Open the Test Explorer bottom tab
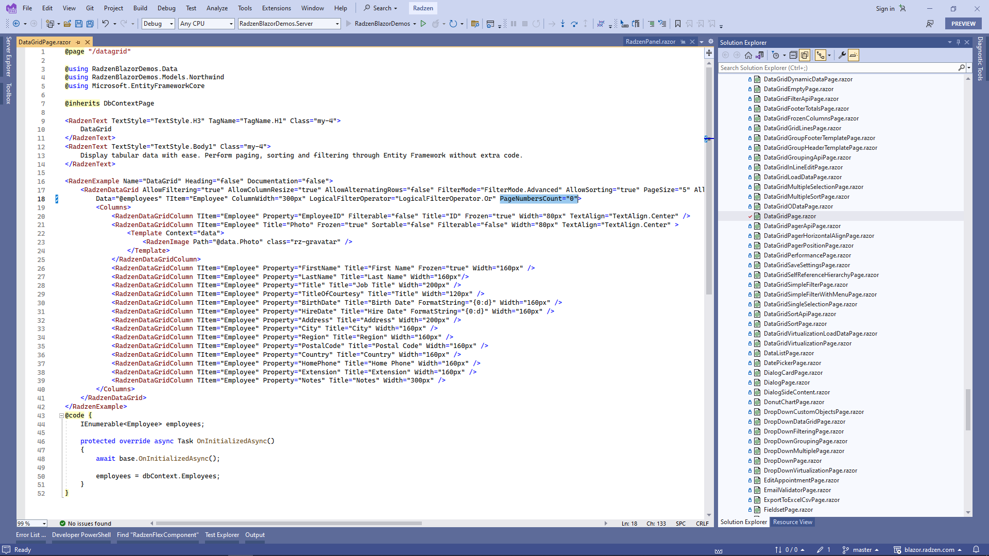The height and width of the screenshot is (556, 989). 222,535
